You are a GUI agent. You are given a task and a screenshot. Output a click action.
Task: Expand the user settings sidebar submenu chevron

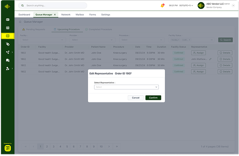tap(12, 69)
